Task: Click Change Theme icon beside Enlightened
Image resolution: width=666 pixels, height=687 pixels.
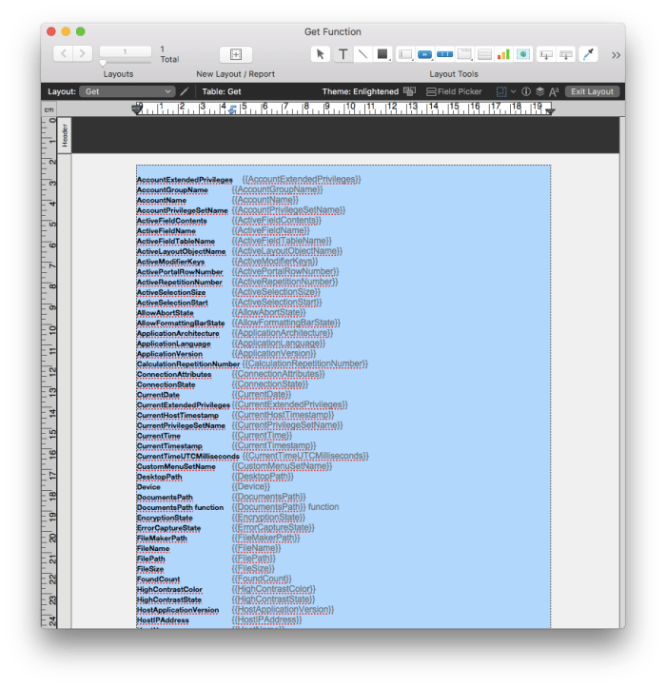Action: click(x=410, y=91)
